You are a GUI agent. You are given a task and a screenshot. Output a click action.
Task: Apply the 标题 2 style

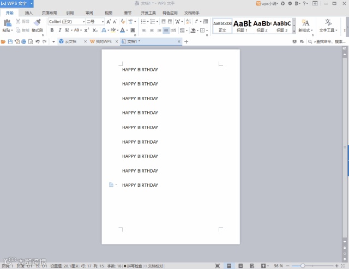[x=262, y=26]
